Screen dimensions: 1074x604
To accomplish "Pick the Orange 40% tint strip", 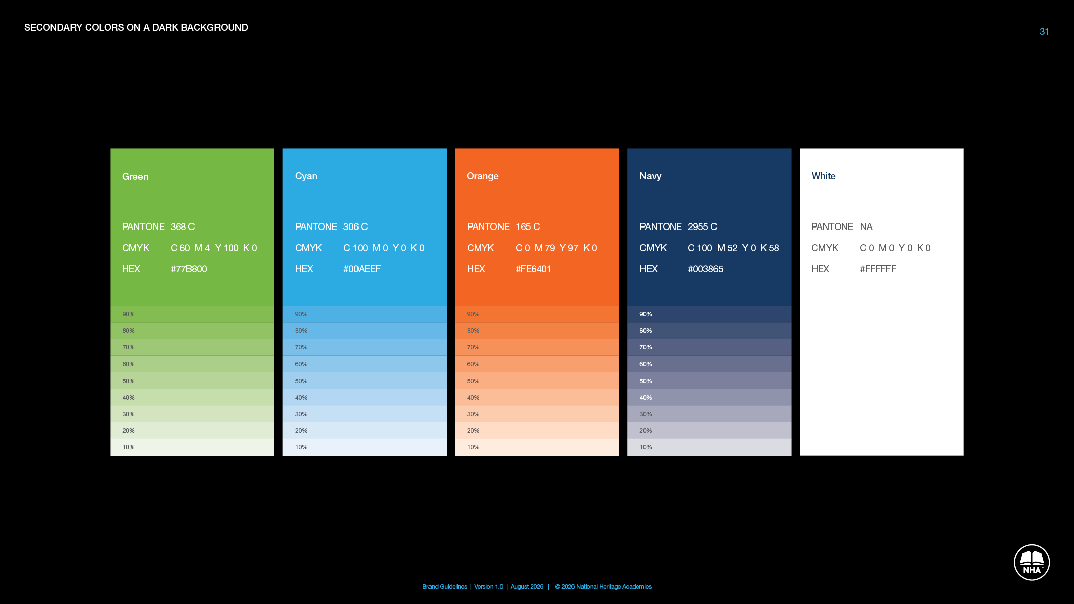I will coord(537,398).
